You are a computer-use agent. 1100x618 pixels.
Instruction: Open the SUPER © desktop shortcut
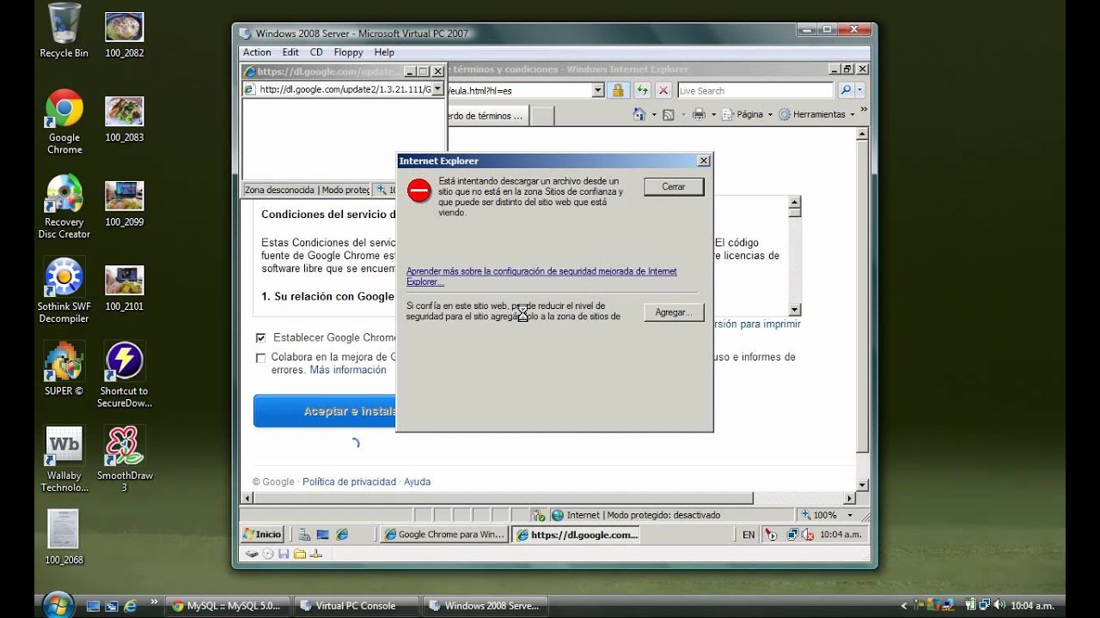(64, 369)
